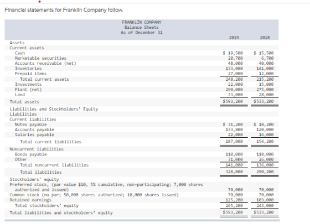Select 2019 marketable securities value 20,700
Viewport: 310px width, 224px height.
(235, 58)
